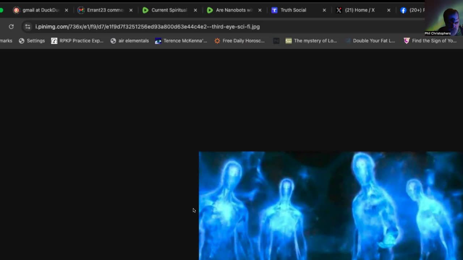Close the Current Spiritual tab
Image resolution: width=463 pixels, height=260 pixels.
pos(195,10)
